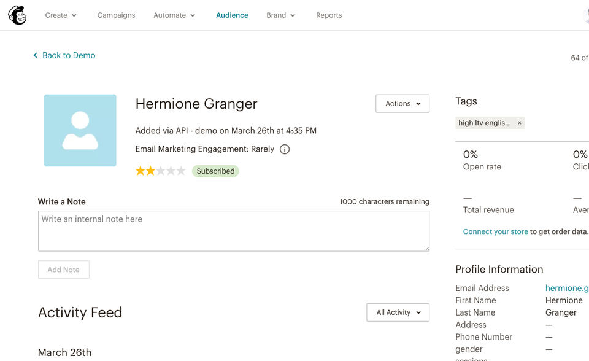This screenshot has height=361, width=589.
Task: Click the back arrow chevron
Action: [x=36, y=56]
